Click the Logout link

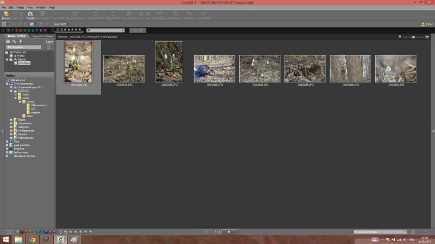tap(49, 42)
